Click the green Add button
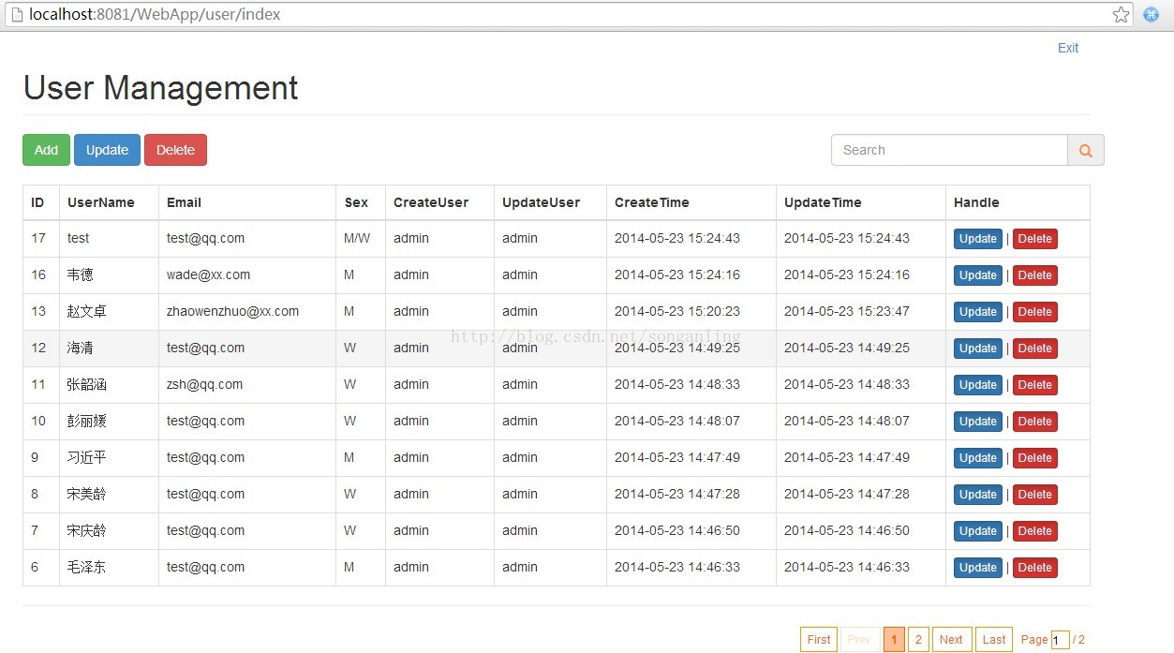Viewport: 1174px width, 653px height. tap(46, 150)
